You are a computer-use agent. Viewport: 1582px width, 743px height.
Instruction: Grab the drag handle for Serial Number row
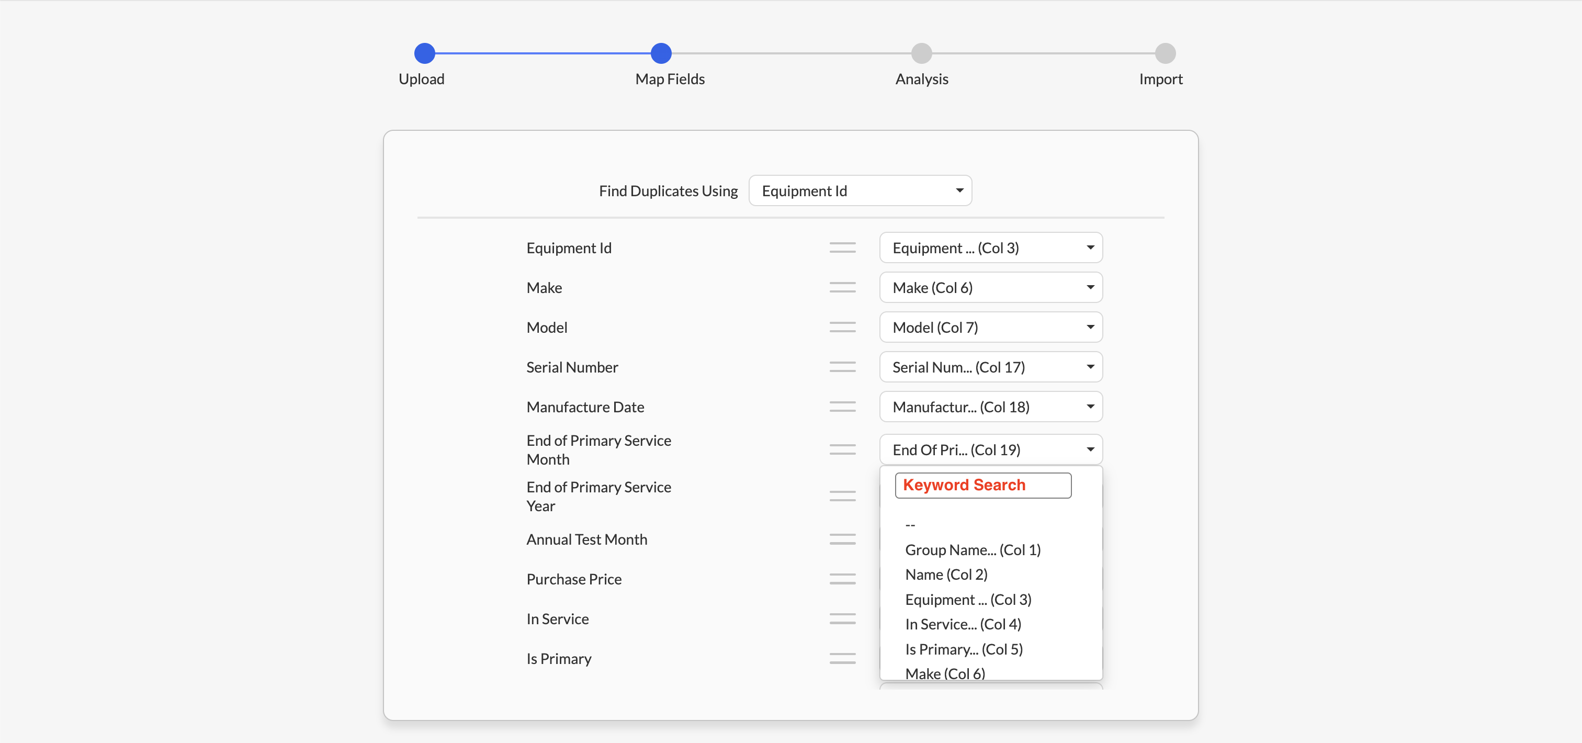coord(842,367)
